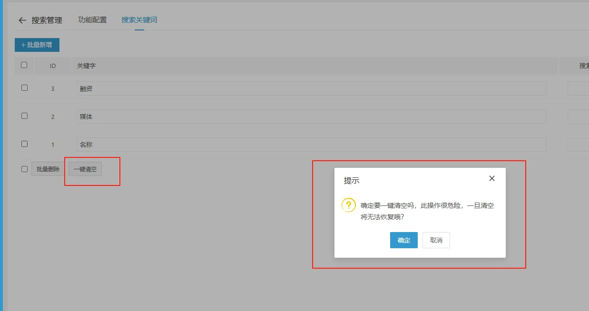Image resolution: width=589 pixels, height=311 pixels.
Task: Click the 融资 keyword input field
Action: [311, 88]
